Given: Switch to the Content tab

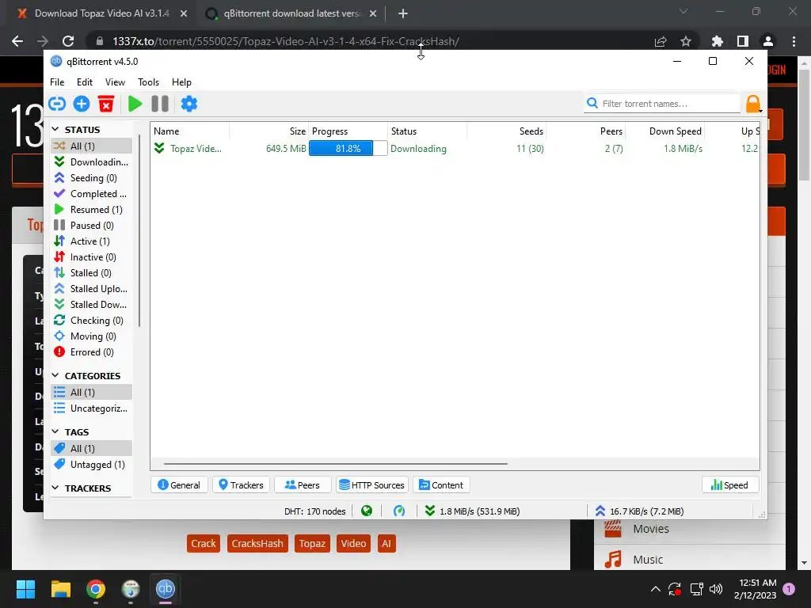Looking at the screenshot, I should (x=441, y=485).
